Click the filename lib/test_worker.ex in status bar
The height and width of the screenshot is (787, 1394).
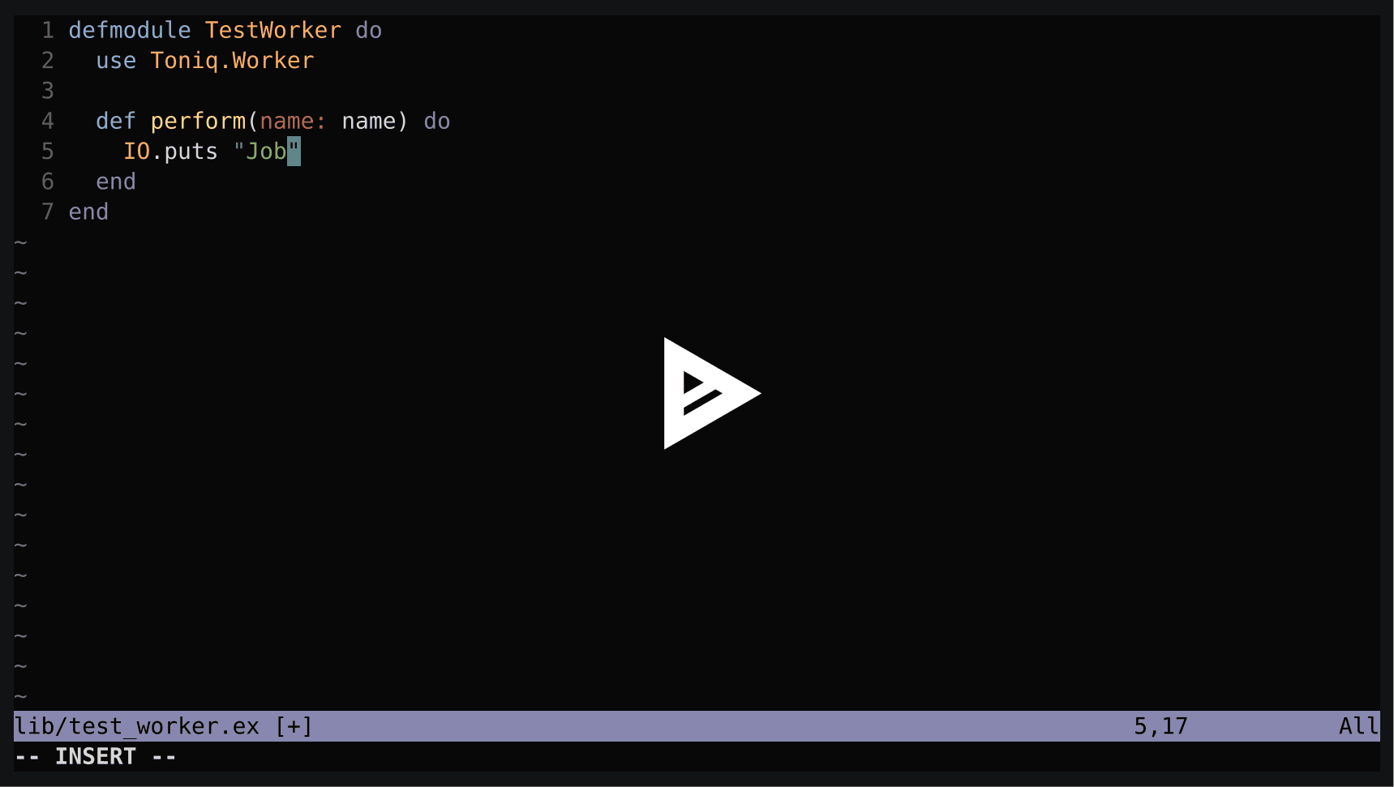click(138, 726)
